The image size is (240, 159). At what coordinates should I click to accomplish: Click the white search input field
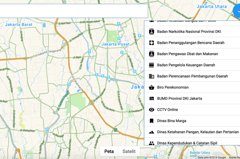[74, 11]
